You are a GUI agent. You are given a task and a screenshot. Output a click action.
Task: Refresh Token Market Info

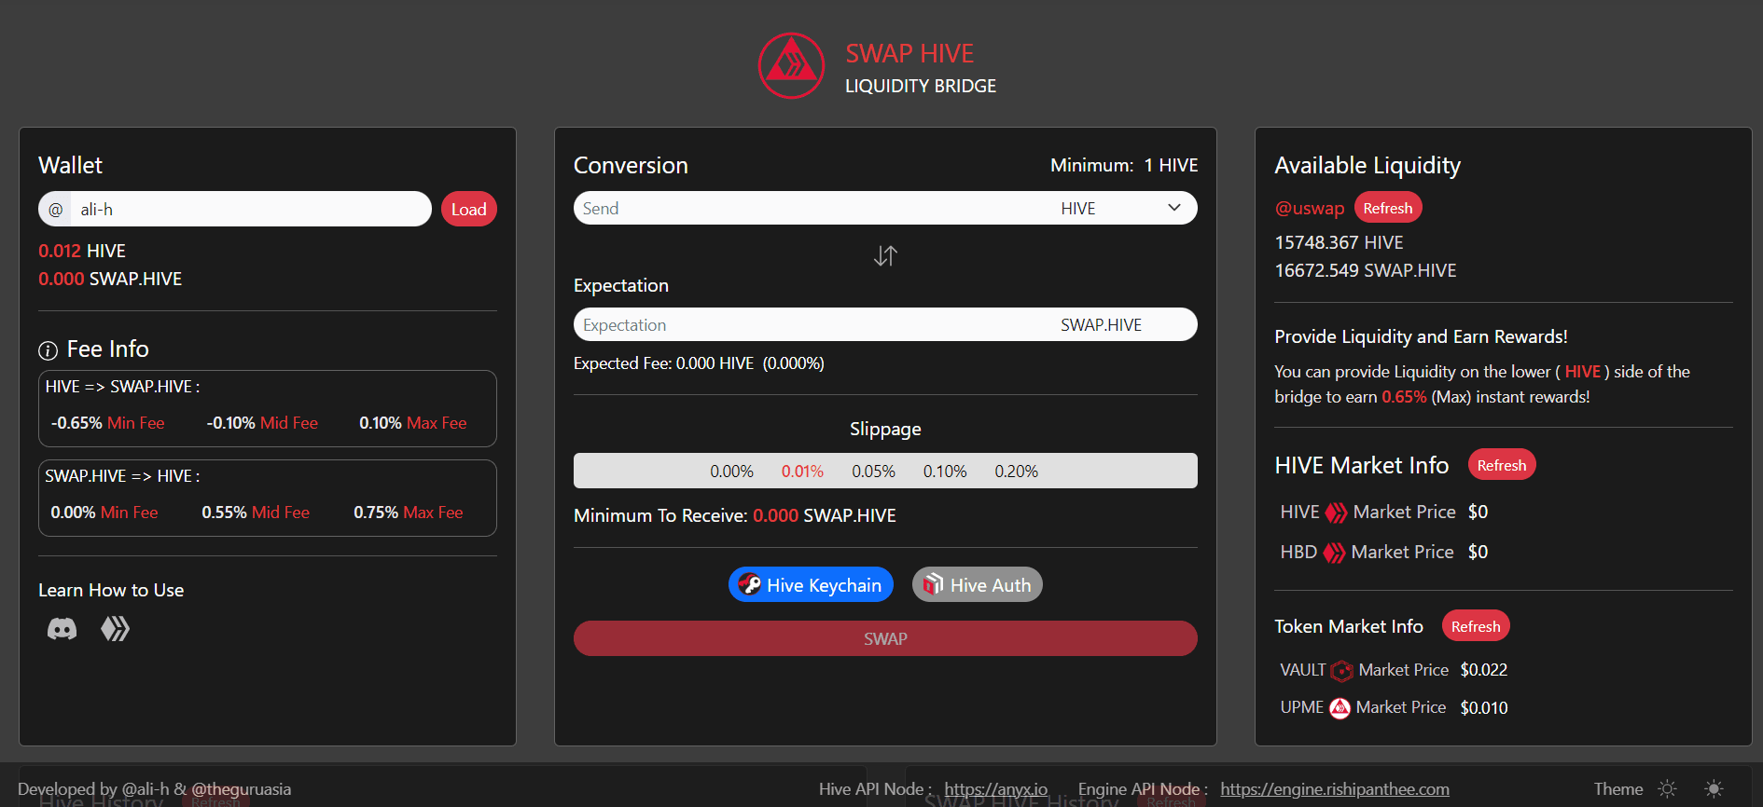(x=1476, y=626)
